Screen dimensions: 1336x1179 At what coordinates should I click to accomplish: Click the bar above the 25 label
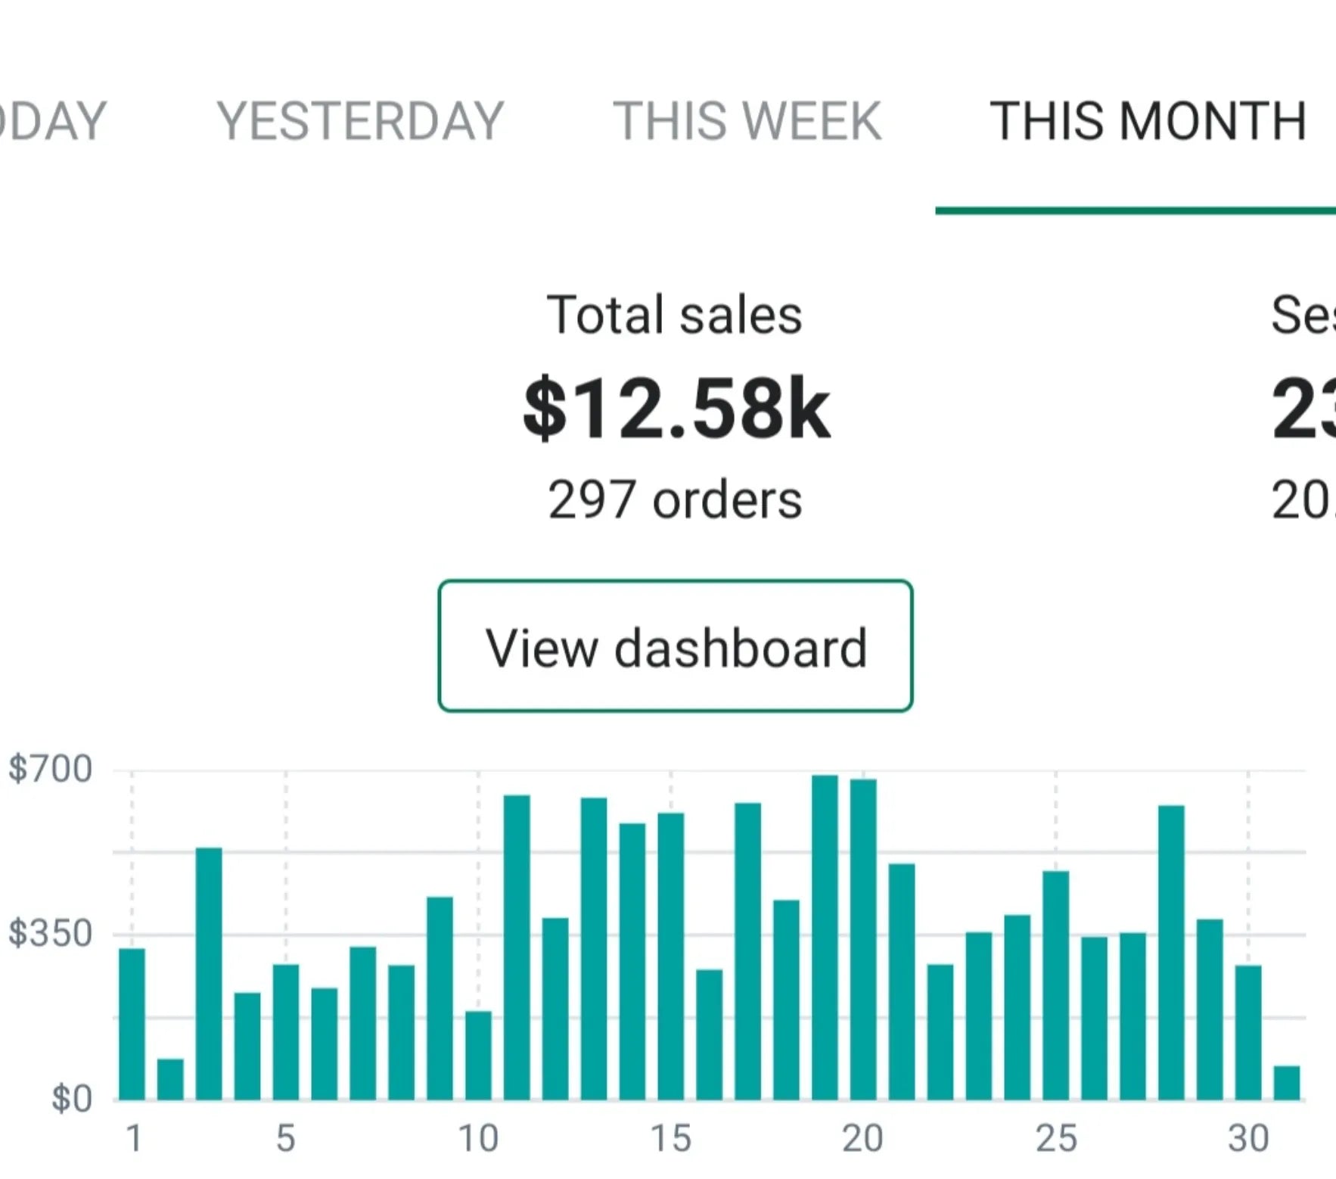[x=1055, y=985]
